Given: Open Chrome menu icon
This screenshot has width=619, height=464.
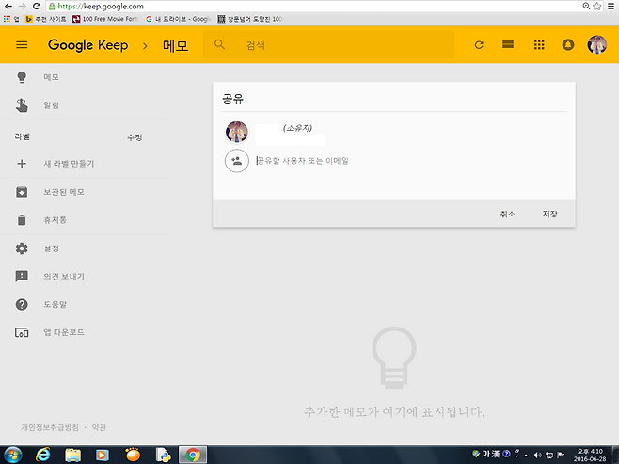Looking at the screenshot, I should point(611,6).
